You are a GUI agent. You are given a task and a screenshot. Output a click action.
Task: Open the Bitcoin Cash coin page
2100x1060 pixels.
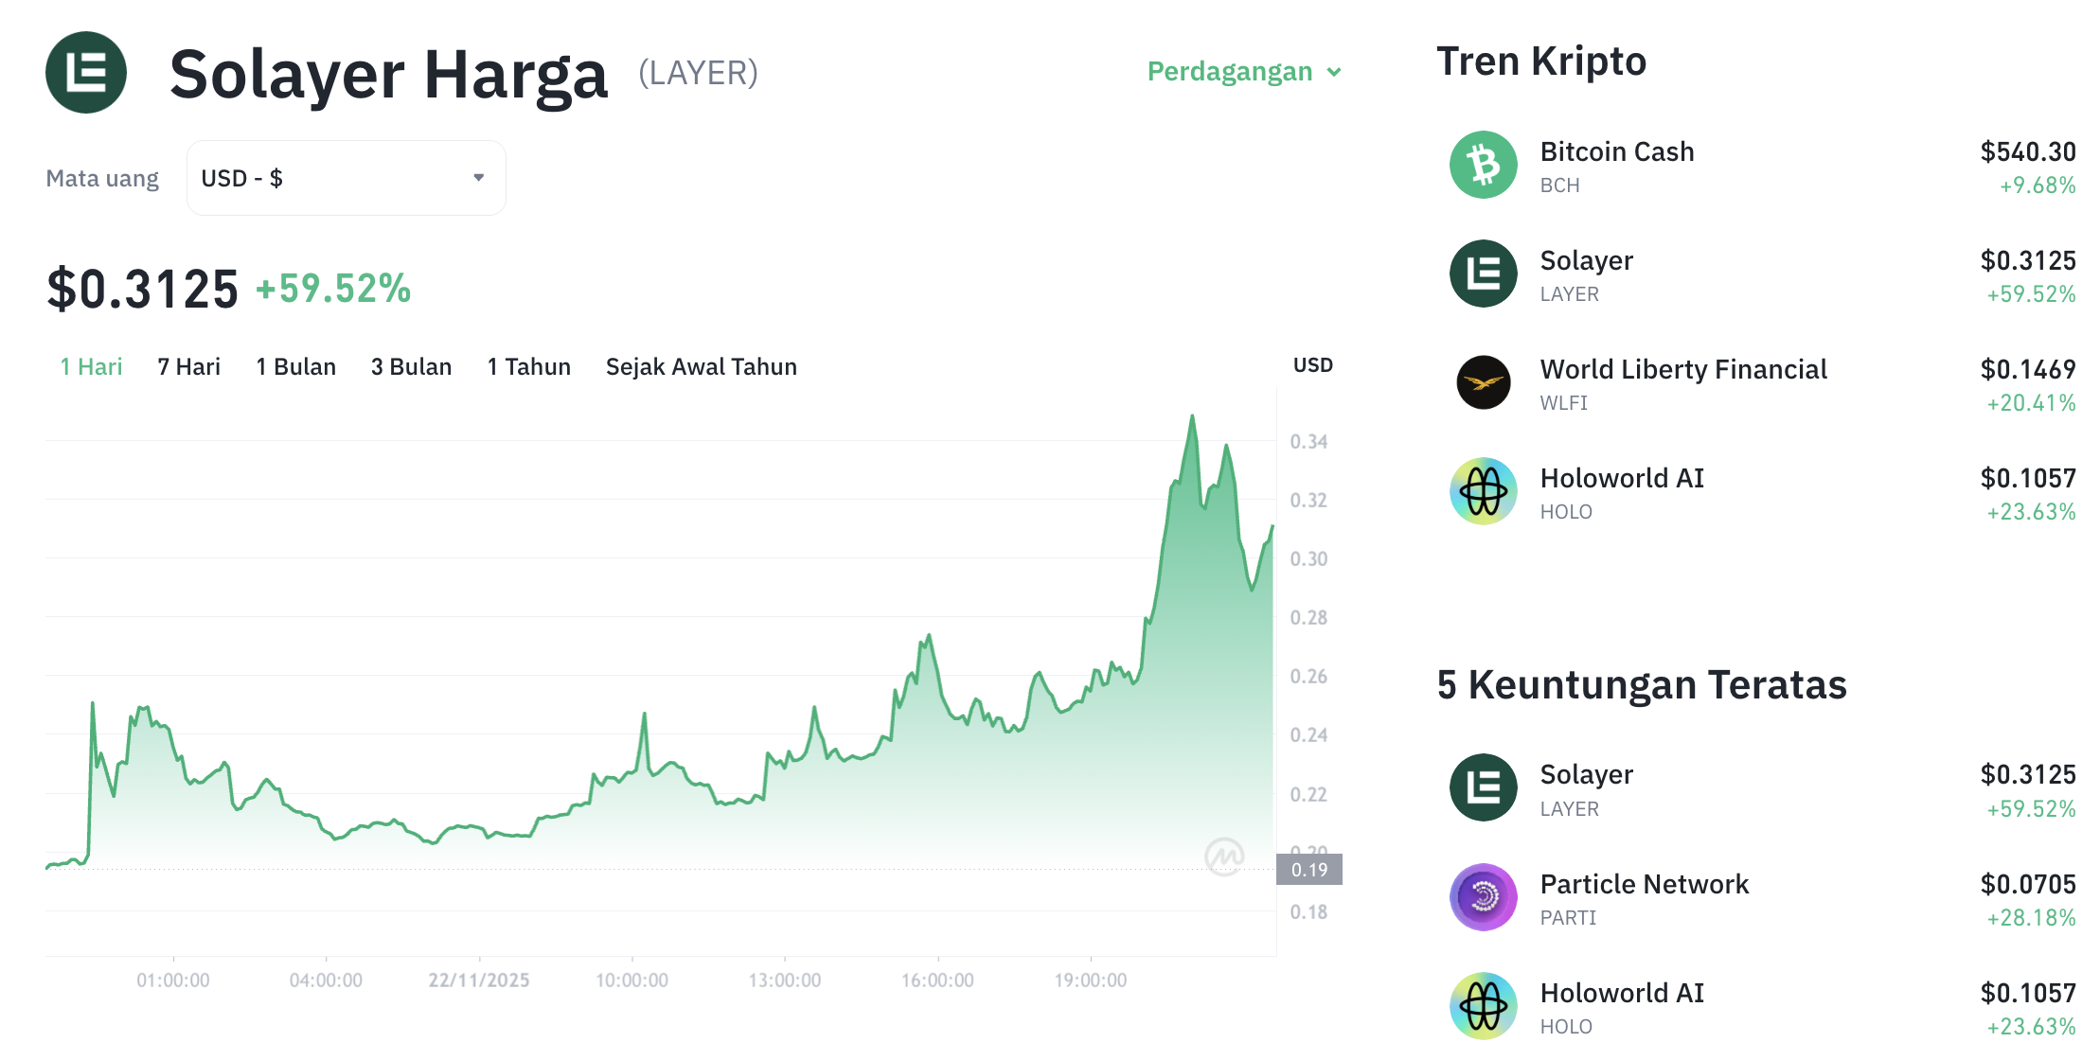pyautogui.click(x=1617, y=150)
